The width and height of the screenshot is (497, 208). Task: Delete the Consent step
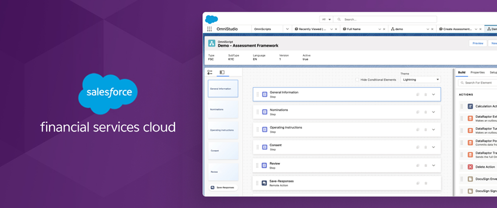pyautogui.click(x=426, y=147)
